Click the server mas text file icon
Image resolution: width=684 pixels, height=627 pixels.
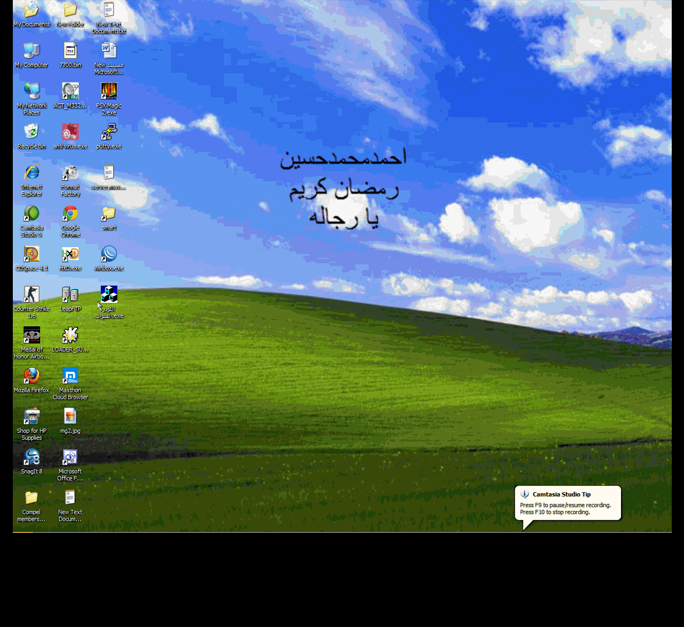[x=109, y=173]
